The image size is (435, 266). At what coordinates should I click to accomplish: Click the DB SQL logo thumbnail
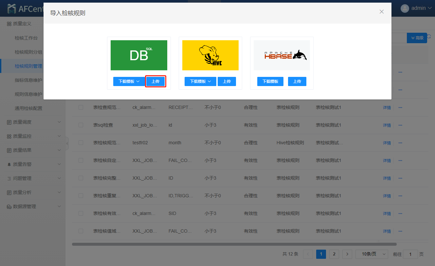(x=139, y=55)
